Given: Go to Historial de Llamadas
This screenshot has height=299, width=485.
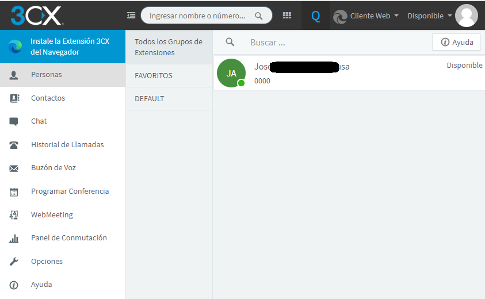Looking at the screenshot, I should (x=67, y=145).
